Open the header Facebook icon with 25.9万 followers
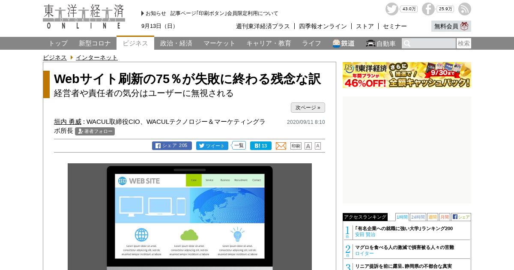 coord(428,9)
